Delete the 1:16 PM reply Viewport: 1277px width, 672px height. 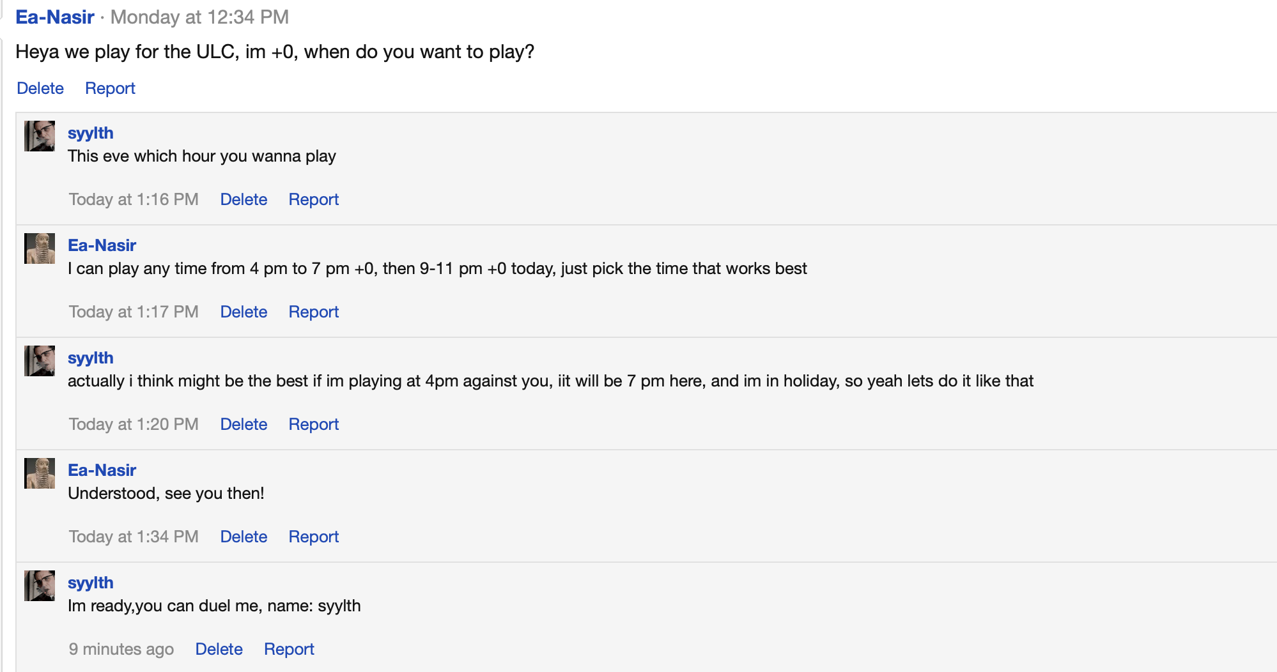click(244, 199)
